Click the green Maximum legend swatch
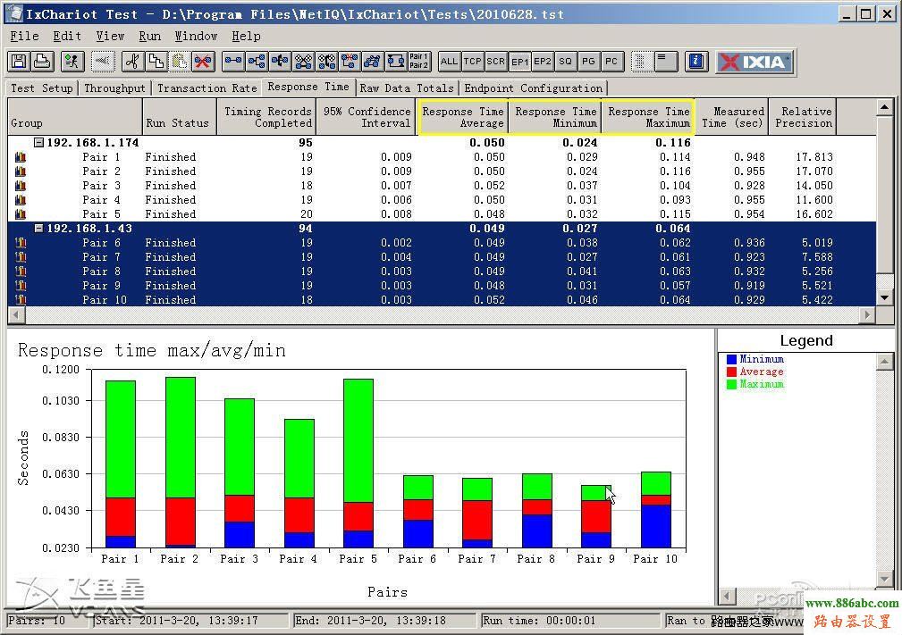 tap(730, 384)
